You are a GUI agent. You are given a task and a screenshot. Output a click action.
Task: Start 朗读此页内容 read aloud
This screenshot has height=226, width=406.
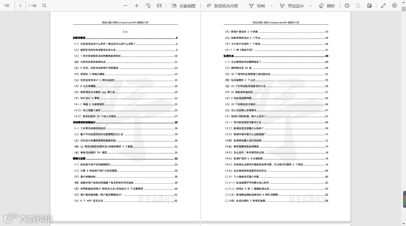pyautogui.click(x=222, y=6)
